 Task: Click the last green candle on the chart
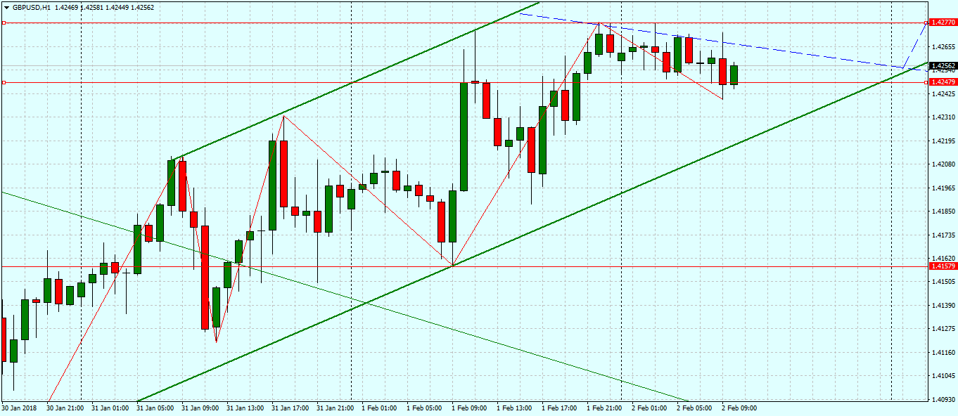[x=734, y=74]
